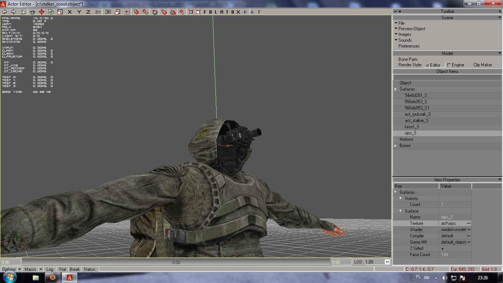Screen dimensions: 503x283
Task: Click the Redo right-arrow toolbar icon
Action: [x=14, y=12]
